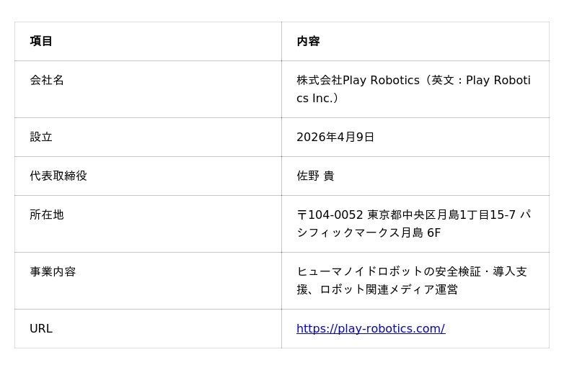Click the 導入支 text in business description
This screenshot has height=370, width=577.
510,271
